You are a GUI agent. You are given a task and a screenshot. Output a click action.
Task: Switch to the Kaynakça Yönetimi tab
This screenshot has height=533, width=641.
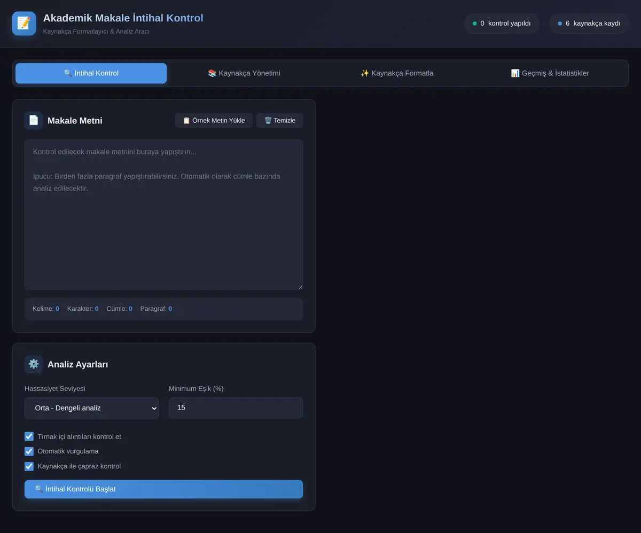(x=244, y=73)
